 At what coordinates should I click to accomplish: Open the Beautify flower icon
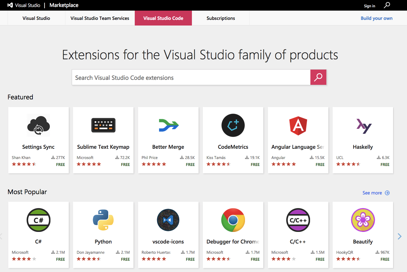tap(363, 220)
